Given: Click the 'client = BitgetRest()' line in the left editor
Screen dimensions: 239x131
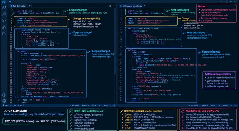Looking at the screenshot, I should 32,54.
